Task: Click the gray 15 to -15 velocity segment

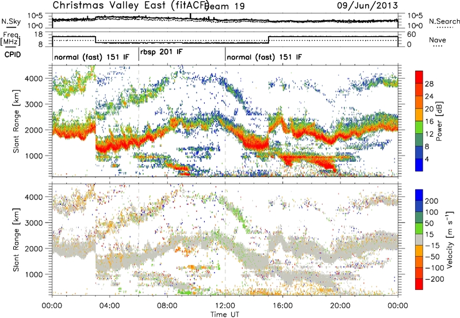Action: 419,240
